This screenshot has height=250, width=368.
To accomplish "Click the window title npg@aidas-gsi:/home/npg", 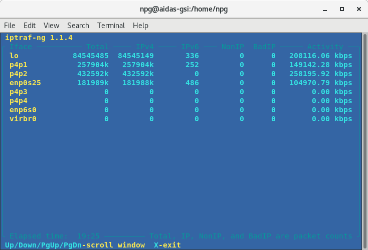I will [x=184, y=9].
